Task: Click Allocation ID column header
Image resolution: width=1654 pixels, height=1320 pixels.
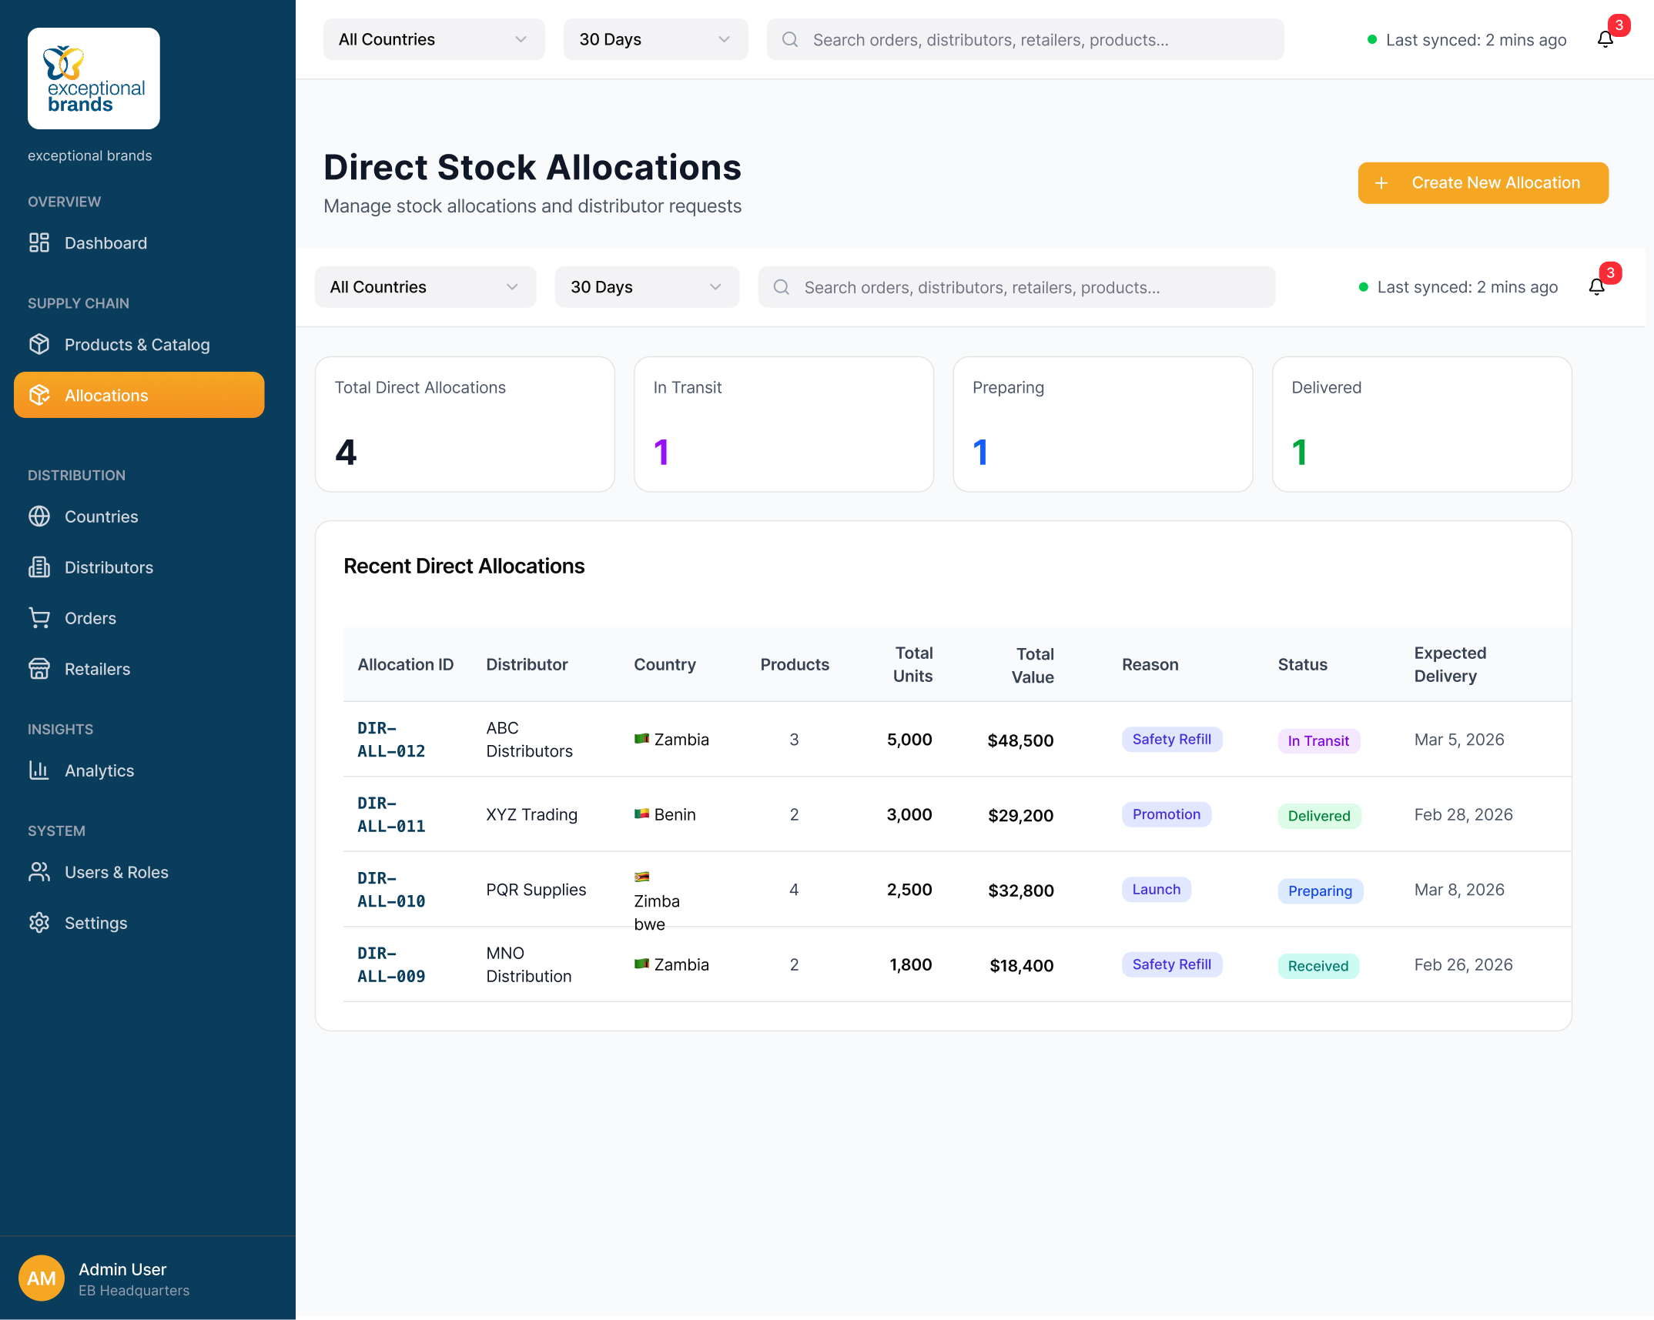Action: [406, 664]
